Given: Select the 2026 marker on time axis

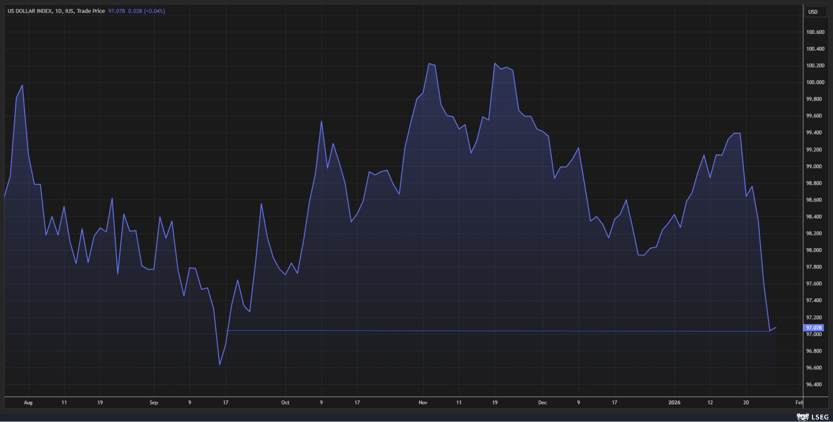Looking at the screenshot, I should click(674, 402).
